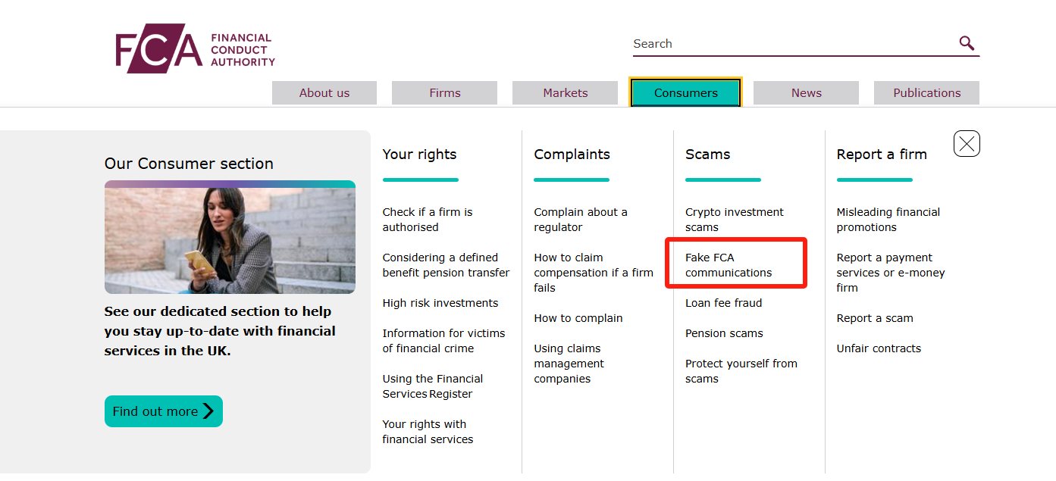The image size is (1056, 481).
Task: Open High risk investments link
Action: (440, 303)
